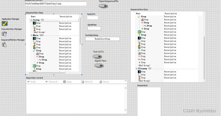Click Cleanup group's black-cyan test icon in SequenceView-Exec
The image size is (221, 116).
139,72
